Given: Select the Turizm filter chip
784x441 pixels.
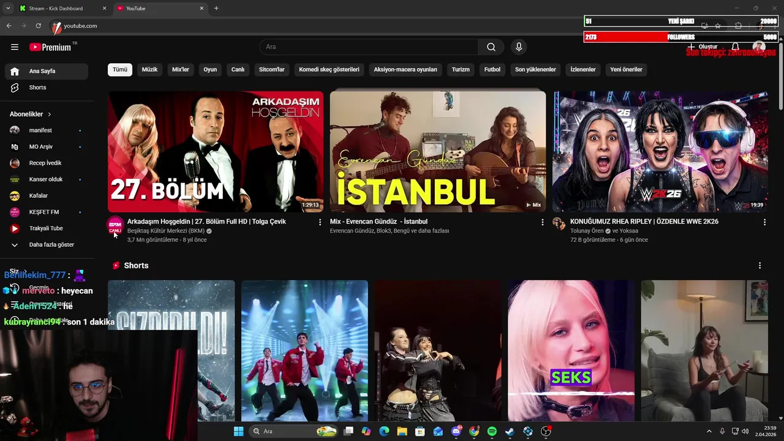Looking at the screenshot, I should 461,70.
